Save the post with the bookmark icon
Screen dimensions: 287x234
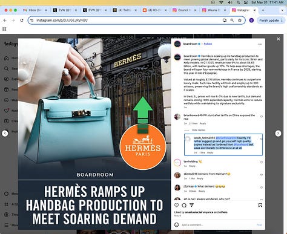pyautogui.click(x=260, y=205)
